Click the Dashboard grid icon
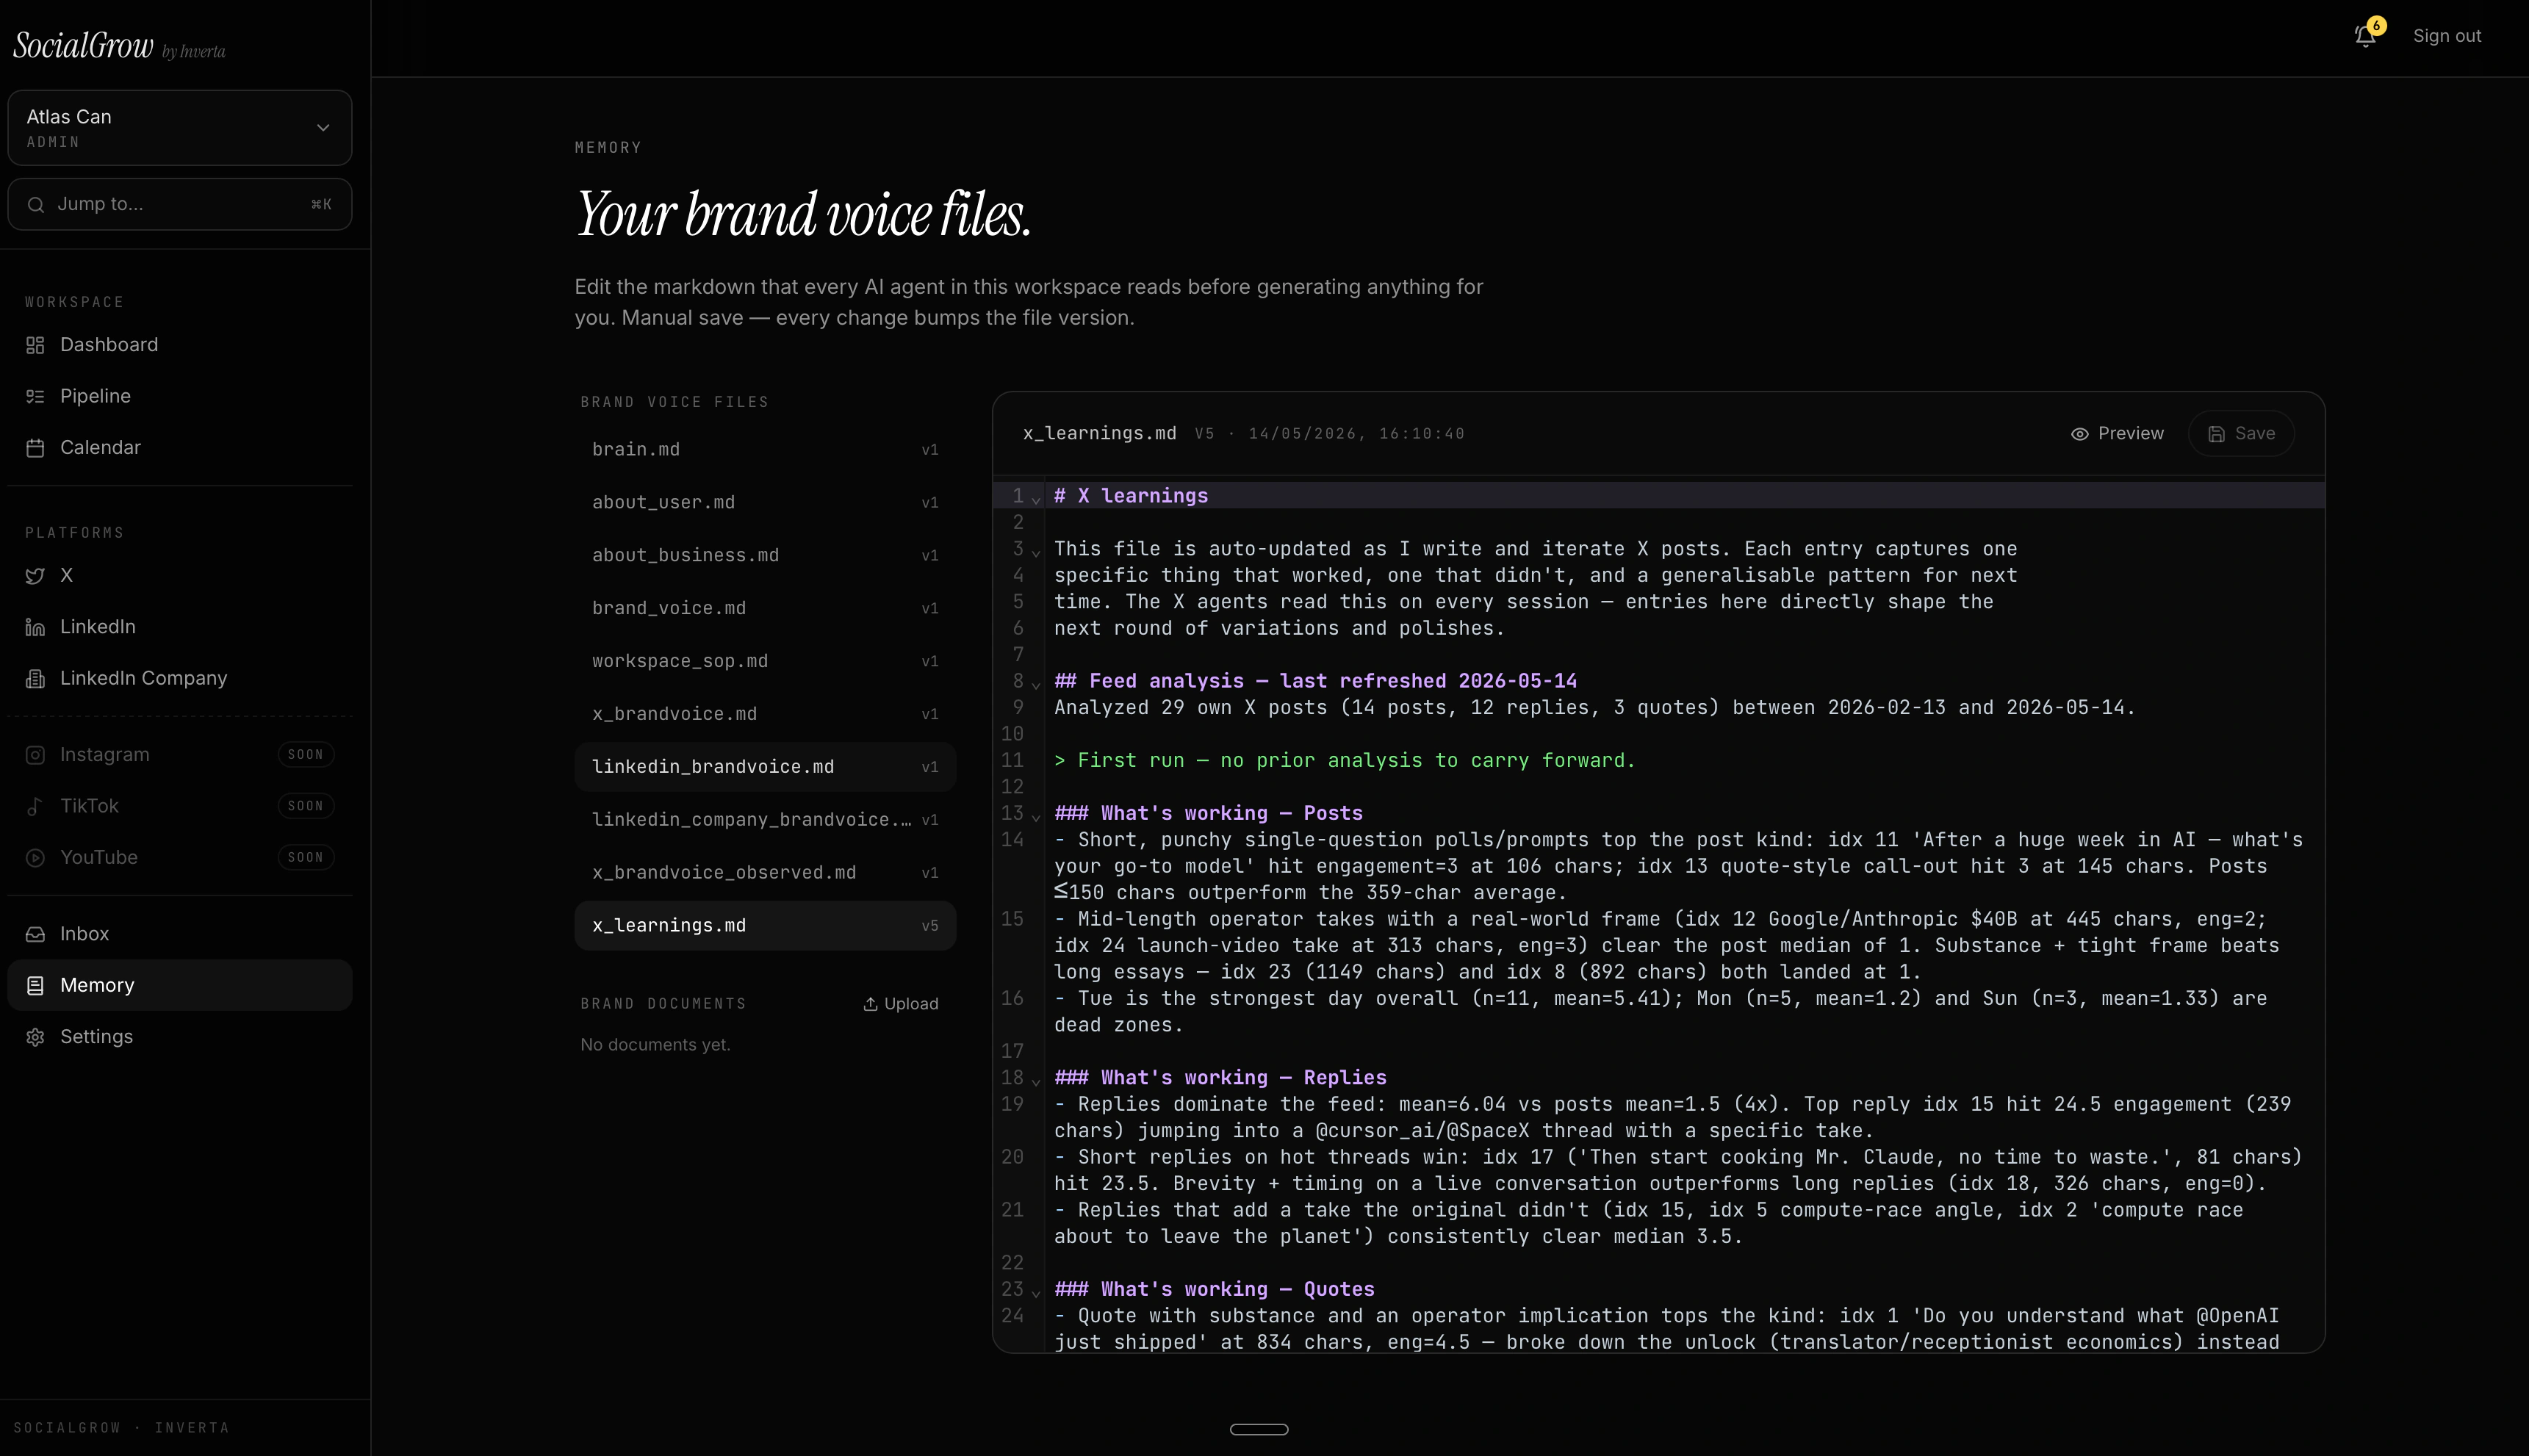 (x=35, y=345)
